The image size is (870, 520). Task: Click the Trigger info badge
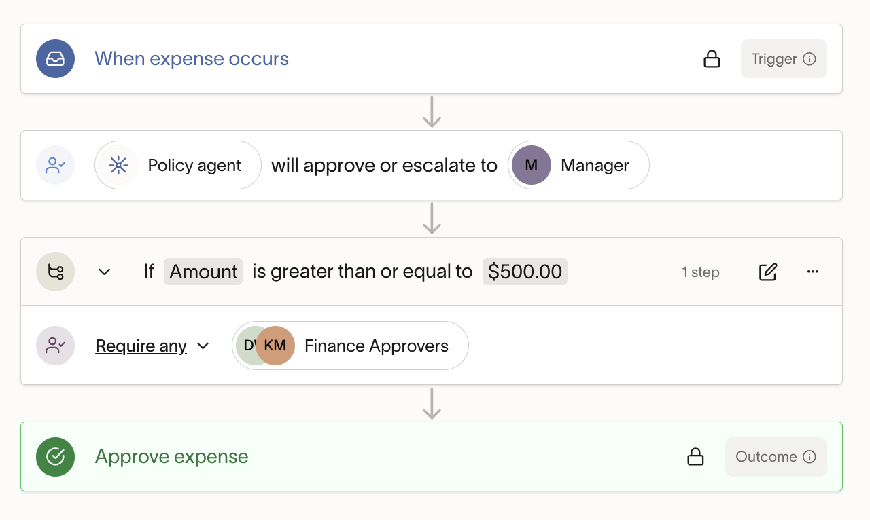(x=784, y=59)
